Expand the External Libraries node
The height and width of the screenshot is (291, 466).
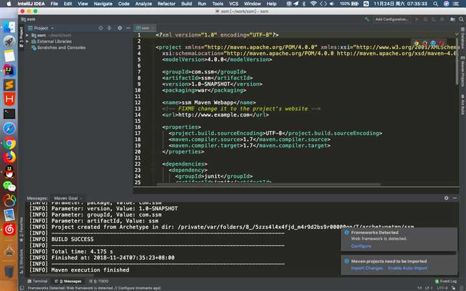coord(27,41)
